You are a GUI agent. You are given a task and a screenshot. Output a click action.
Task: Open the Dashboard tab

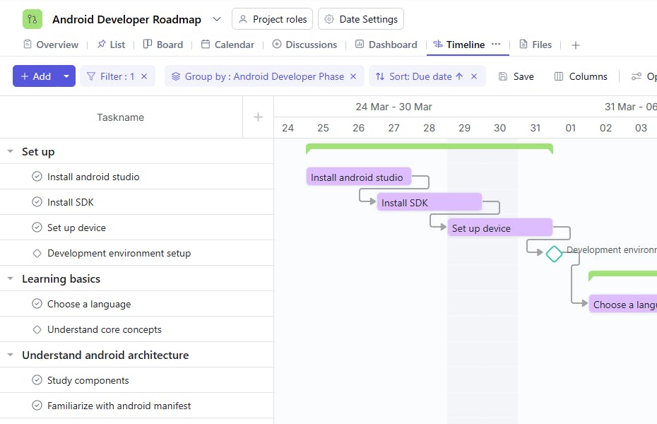coord(386,45)
